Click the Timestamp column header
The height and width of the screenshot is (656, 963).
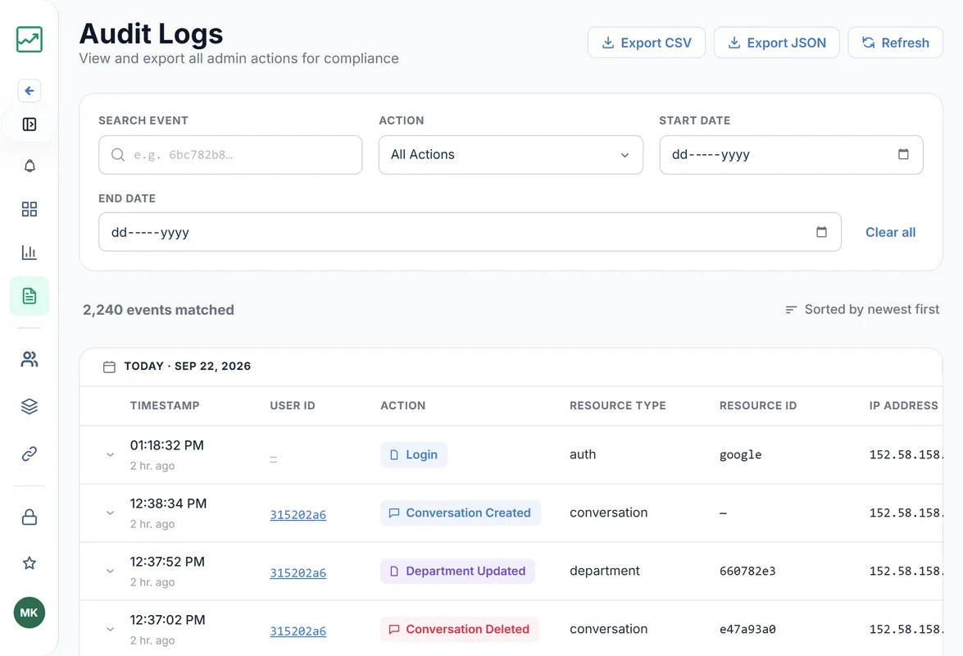coord(165,405)
